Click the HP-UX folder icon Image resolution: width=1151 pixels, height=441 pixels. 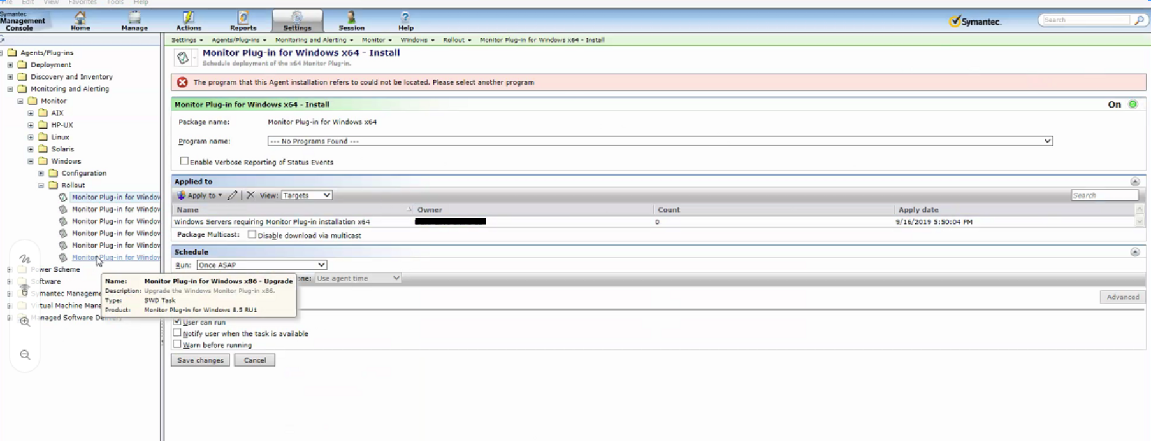pos(43,125)
